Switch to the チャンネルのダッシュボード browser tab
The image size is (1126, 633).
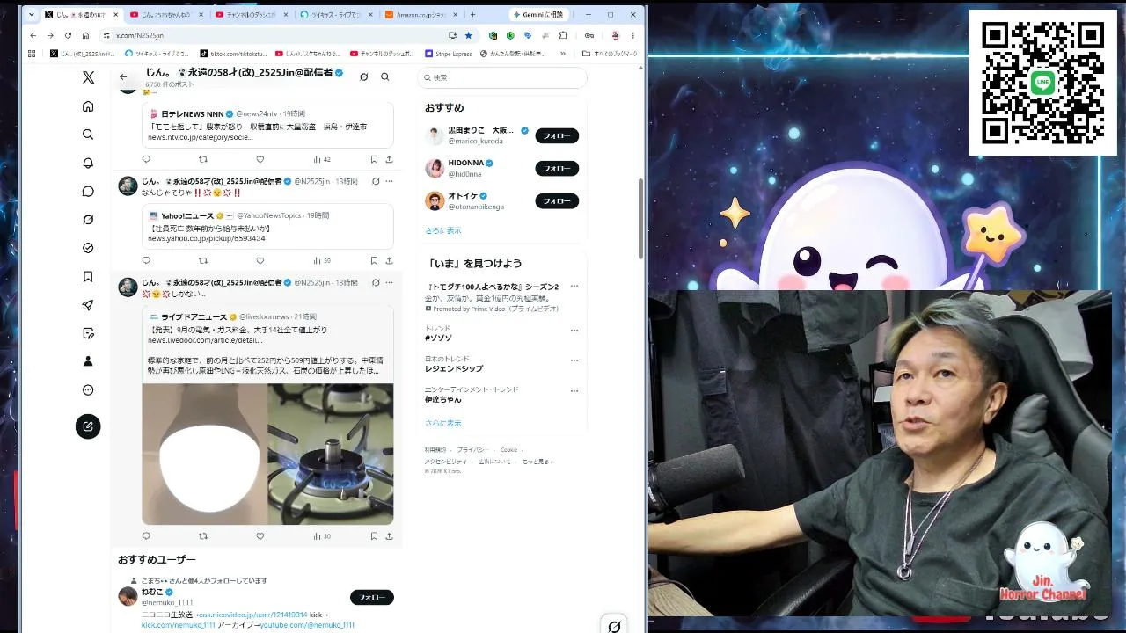tap(252, 15)
